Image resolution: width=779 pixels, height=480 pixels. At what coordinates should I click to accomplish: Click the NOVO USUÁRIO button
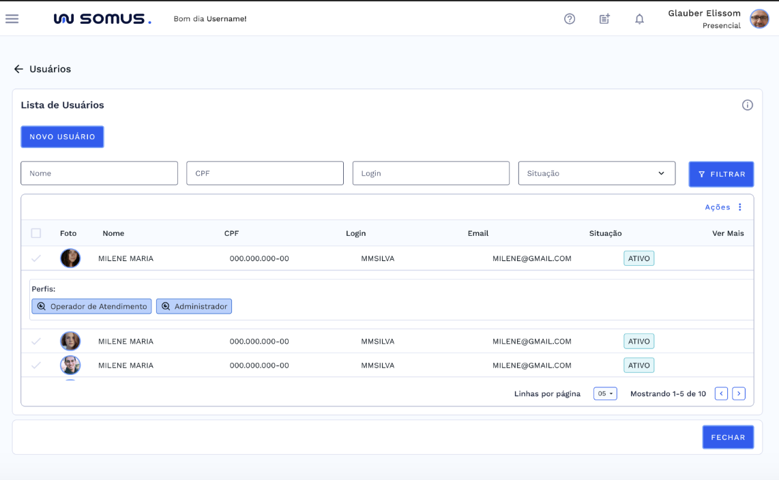tap(62, 137)
